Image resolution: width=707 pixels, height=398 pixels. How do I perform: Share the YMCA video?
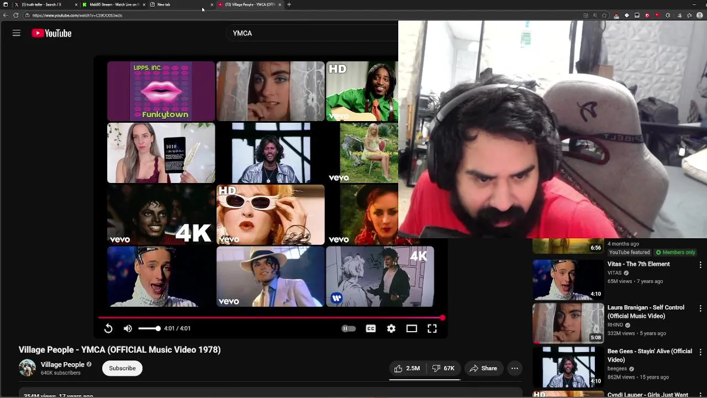coord(483,368)
